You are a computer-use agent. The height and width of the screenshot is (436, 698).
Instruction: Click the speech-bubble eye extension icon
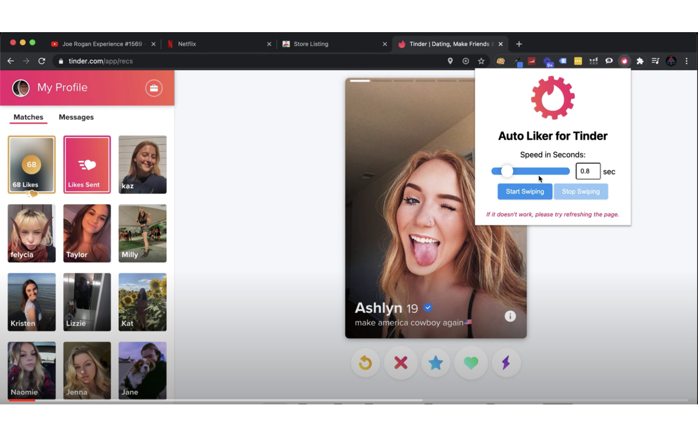[609, 61]
